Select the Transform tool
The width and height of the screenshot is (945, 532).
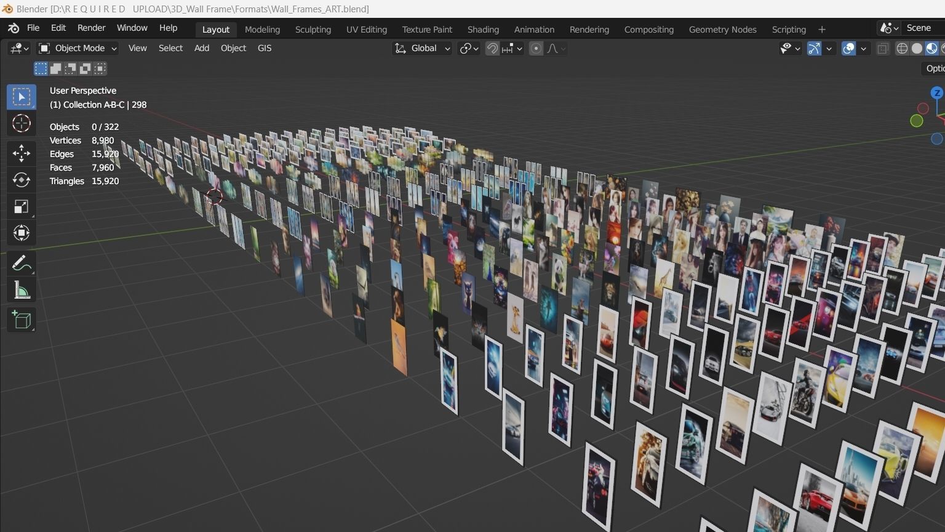(x=22, y=233)
